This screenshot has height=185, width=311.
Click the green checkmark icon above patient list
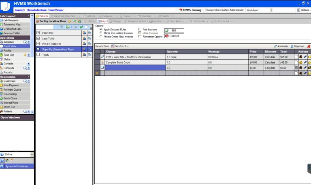pyautogui.click(x=81, y=27)
